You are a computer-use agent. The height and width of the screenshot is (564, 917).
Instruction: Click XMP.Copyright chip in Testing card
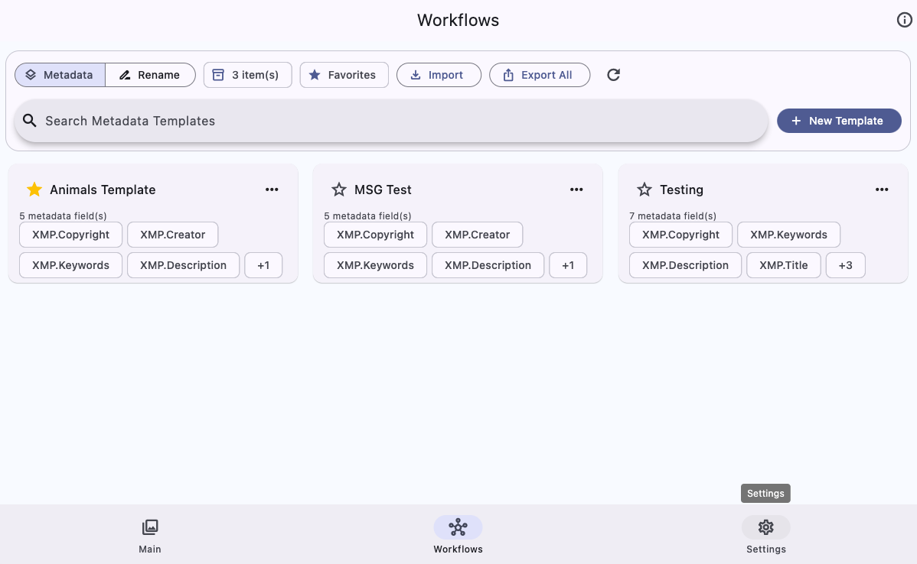coord(680,235)
